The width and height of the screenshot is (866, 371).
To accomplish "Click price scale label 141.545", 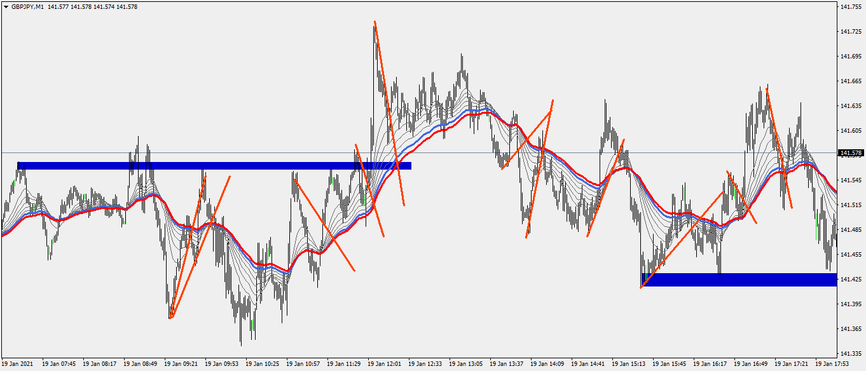I will [x=851, y=180].
